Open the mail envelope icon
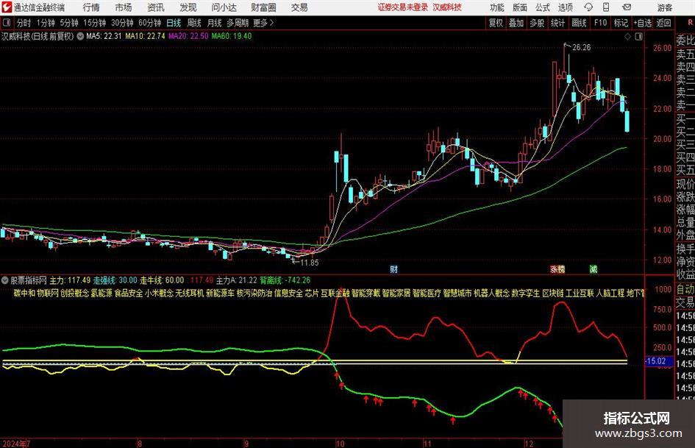The width and height of the screenshot is (695, 448). (x=627, y=7)
